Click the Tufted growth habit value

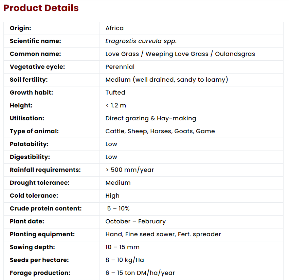[x=115, y=93]
